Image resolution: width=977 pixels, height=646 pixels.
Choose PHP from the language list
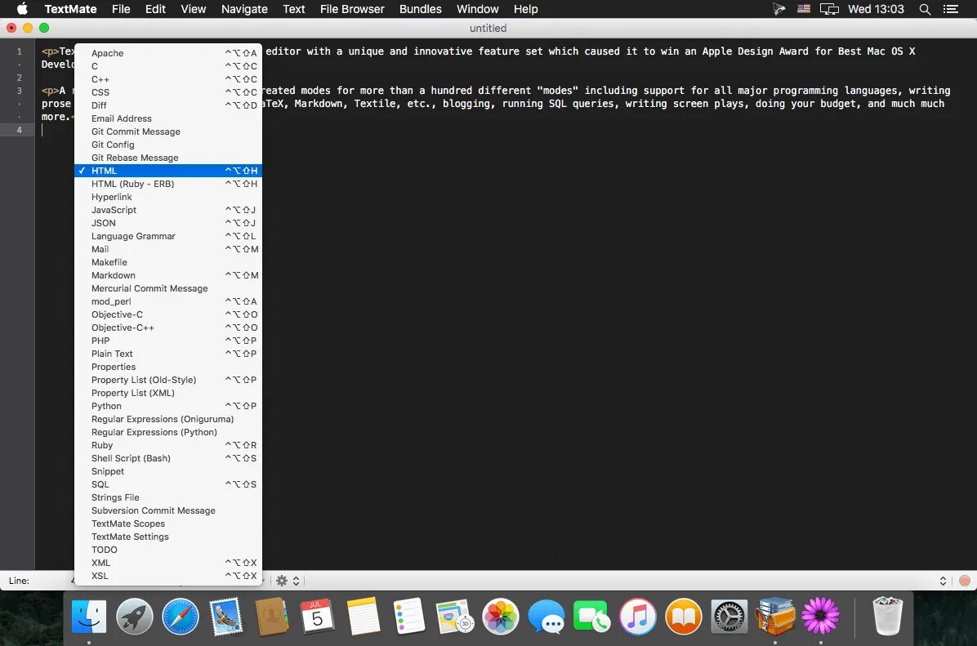click(x=168, y=341)
